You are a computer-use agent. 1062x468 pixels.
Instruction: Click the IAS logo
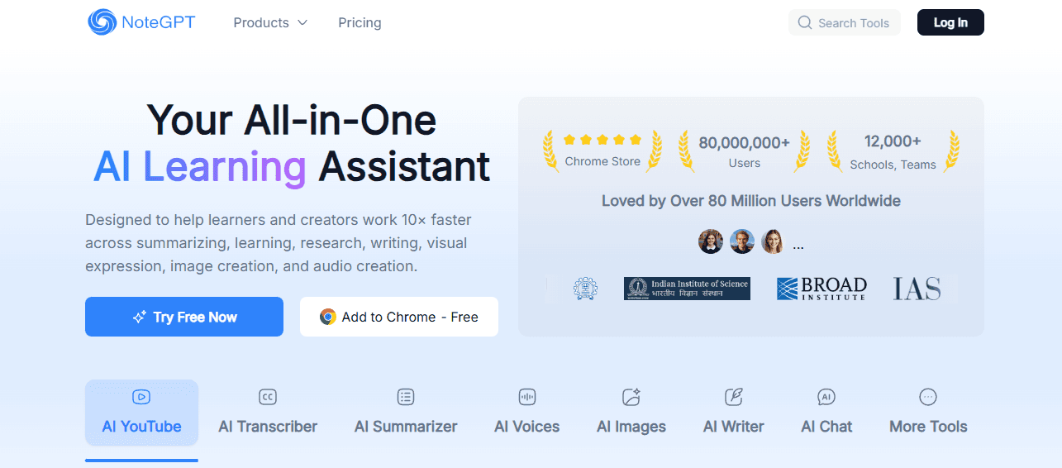tap(917, 289)
